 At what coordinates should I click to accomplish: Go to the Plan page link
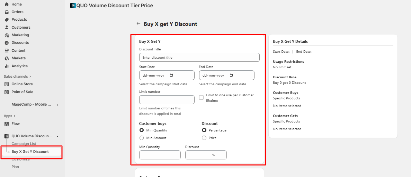click(15, 167)
